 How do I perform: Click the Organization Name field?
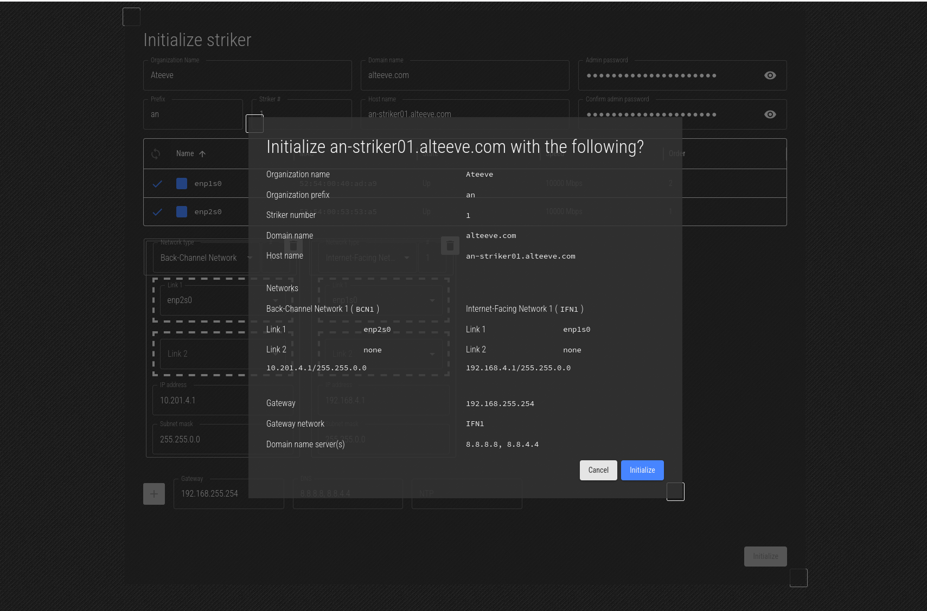point(247,75)
